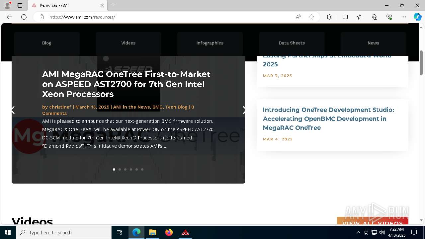Open the red DZ app on the taskbar
The width and height of the screenshot is (425, 239).
tap(185, 232)
